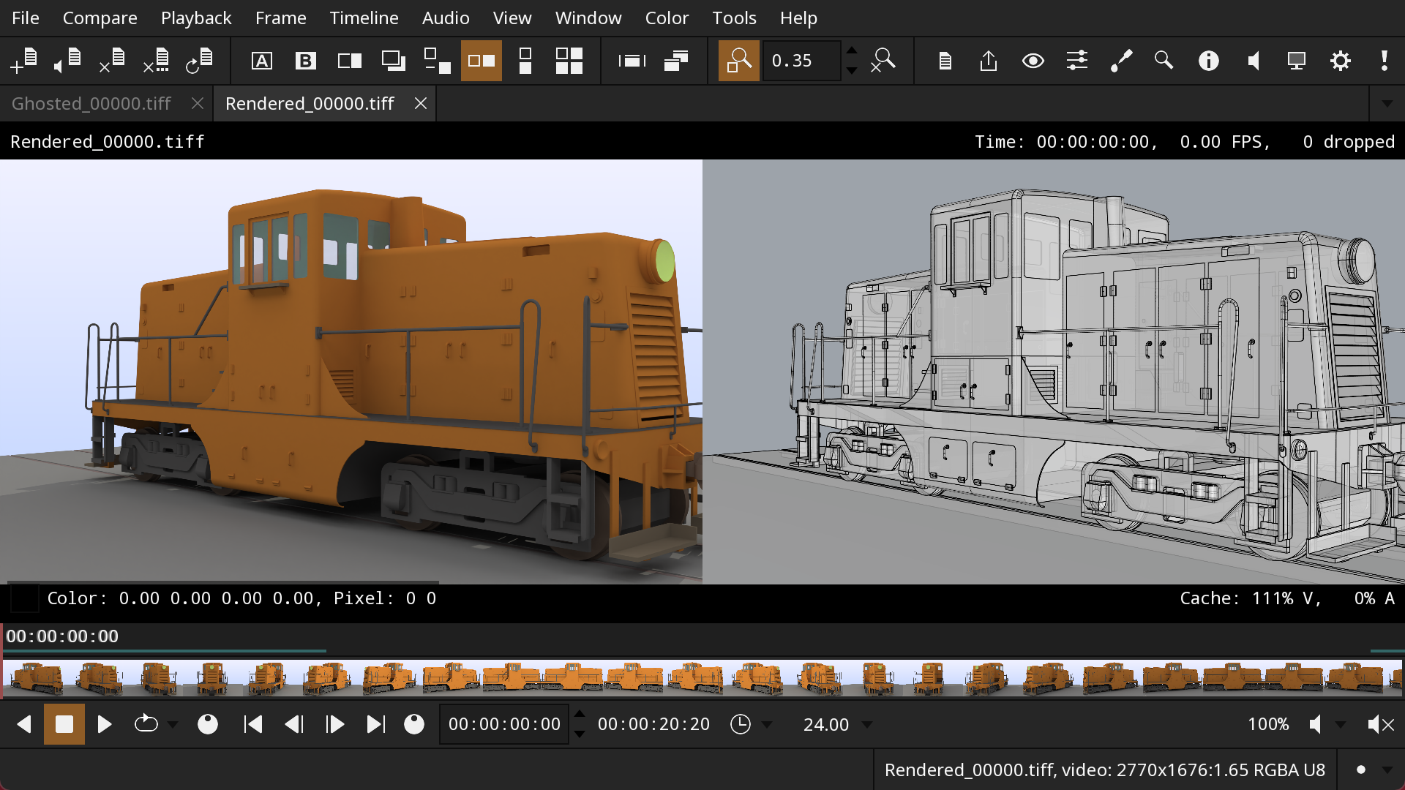This screenshot has height=790, width=1405.
Task: Open the loop mode dropdown arrow
Action: tap(173, 725)
